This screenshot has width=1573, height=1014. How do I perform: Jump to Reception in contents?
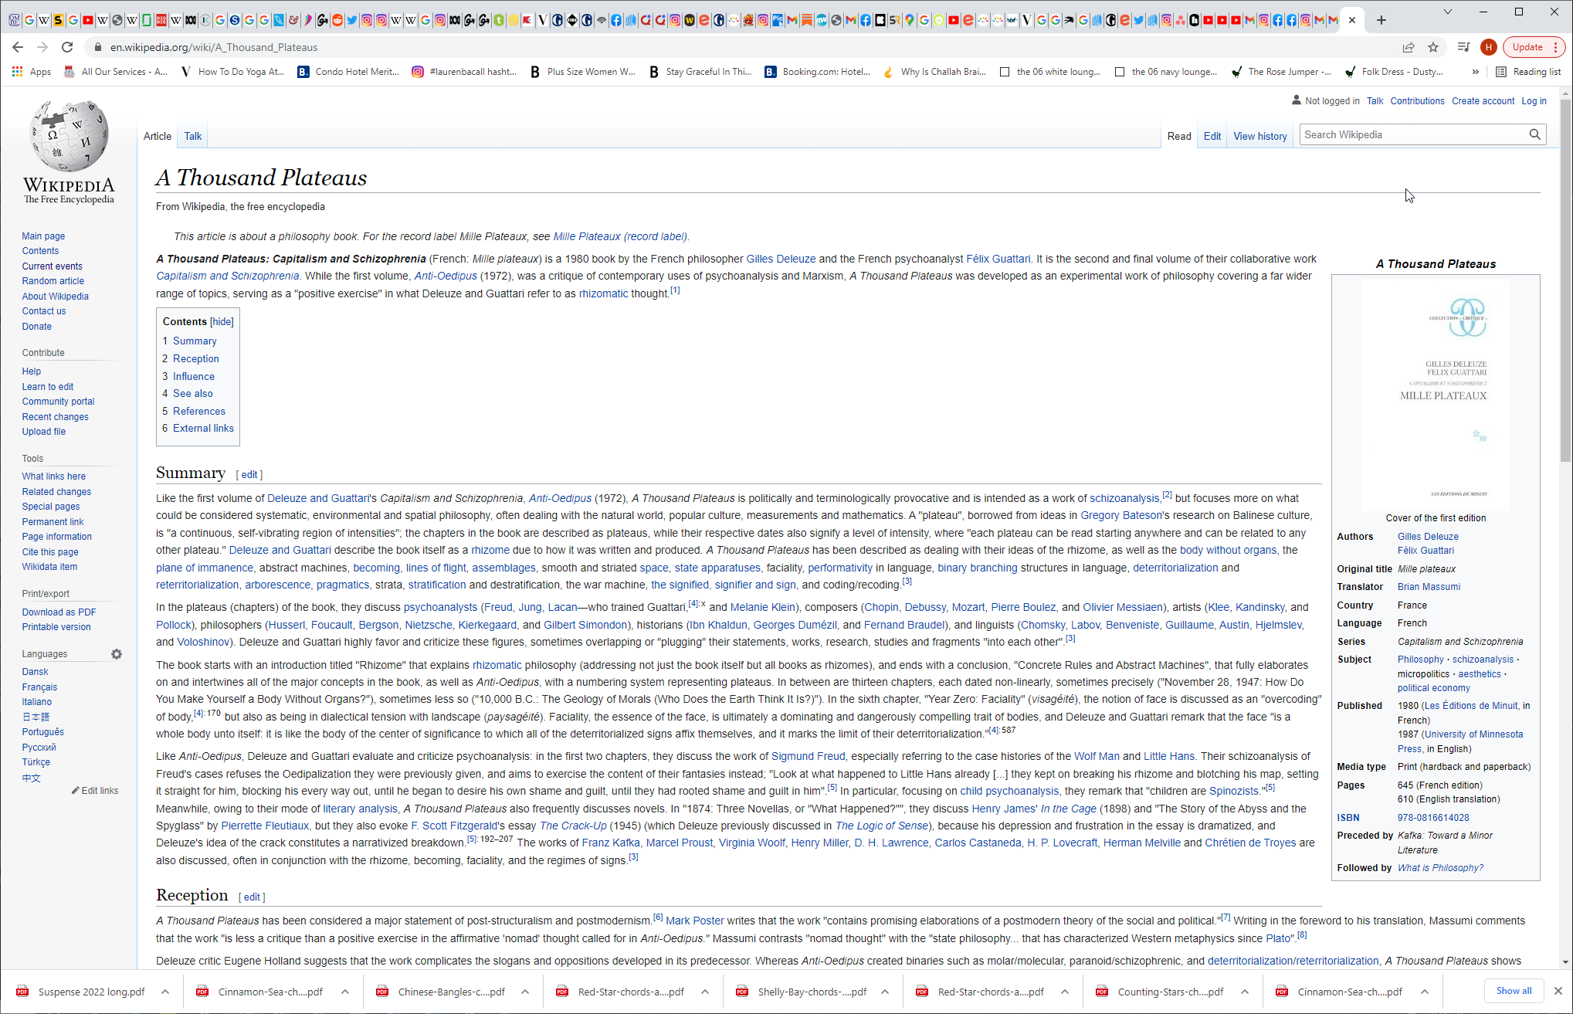[x=196, y=358]
